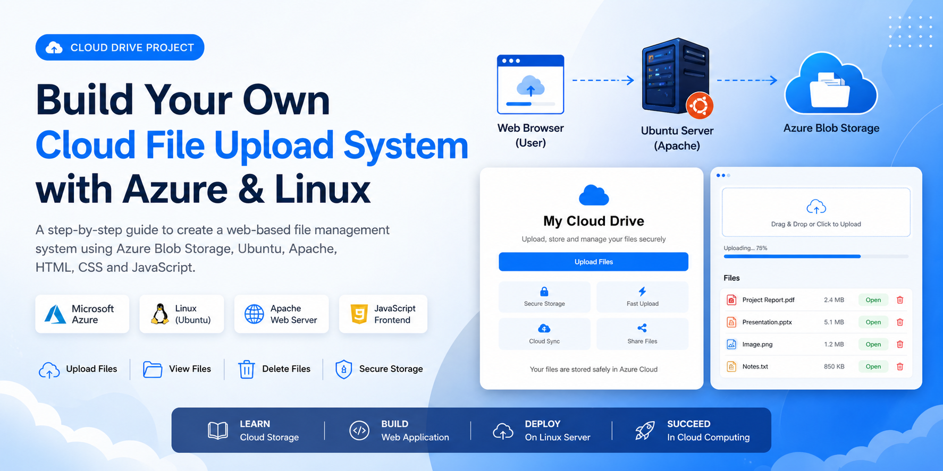Image resolution: width=943 pixels, height=471 pixels.
Task: Click the 'Uploading... 75%' label
Action: coord(745,248)
